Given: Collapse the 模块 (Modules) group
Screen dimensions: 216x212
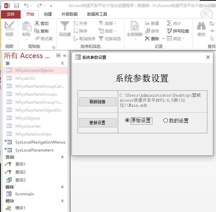Looking at the screenshot, I should tap(62, 201).
